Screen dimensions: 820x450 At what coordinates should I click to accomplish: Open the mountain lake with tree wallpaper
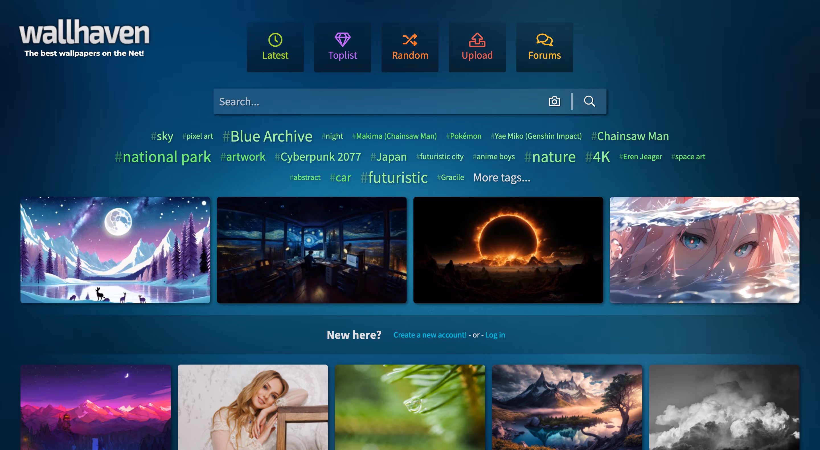click(567, 407)
